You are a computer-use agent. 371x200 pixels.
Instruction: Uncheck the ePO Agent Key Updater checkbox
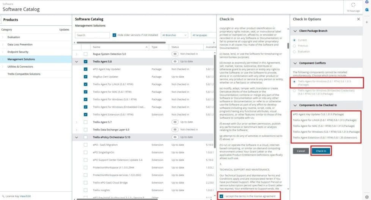tap(86, 69)
